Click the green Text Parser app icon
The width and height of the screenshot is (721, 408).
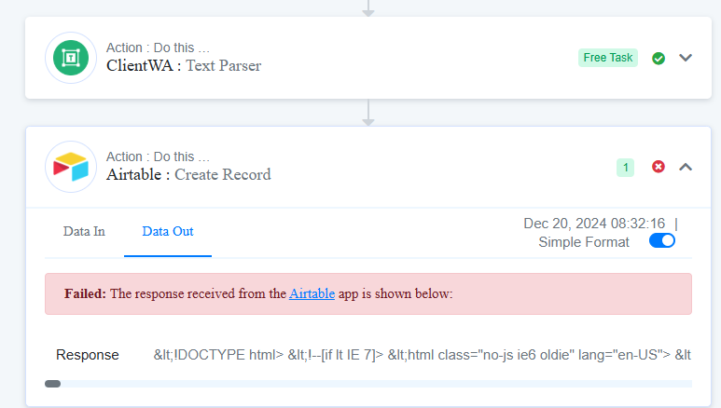pos(71,58)
